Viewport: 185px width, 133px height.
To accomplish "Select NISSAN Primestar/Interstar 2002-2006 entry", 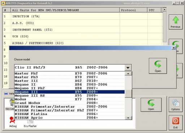I will click(x=69, y=107).
